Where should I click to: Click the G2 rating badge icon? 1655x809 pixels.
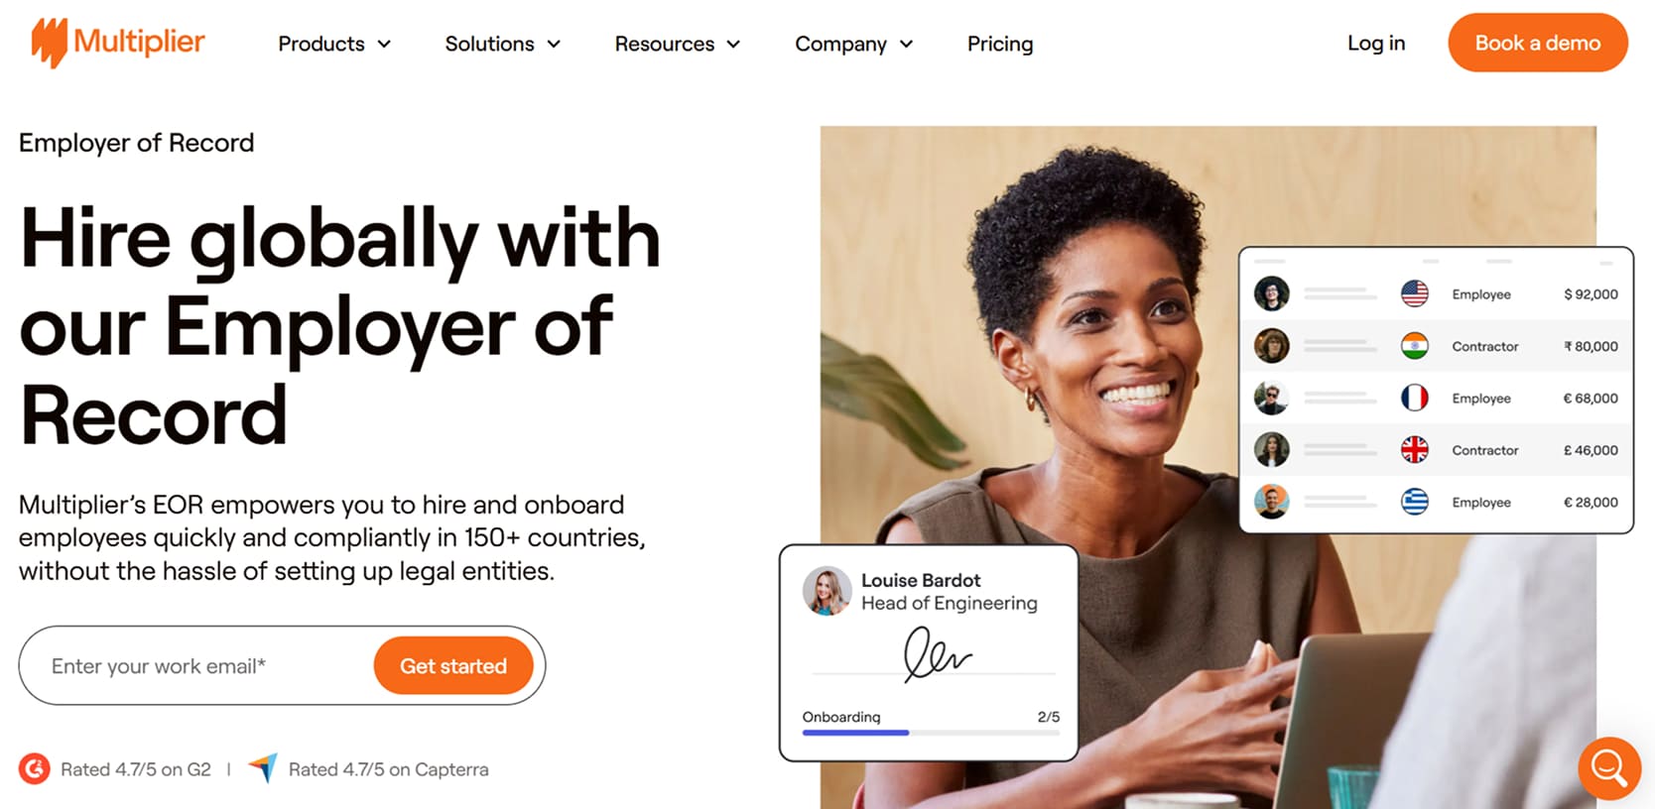click(35, 769)
